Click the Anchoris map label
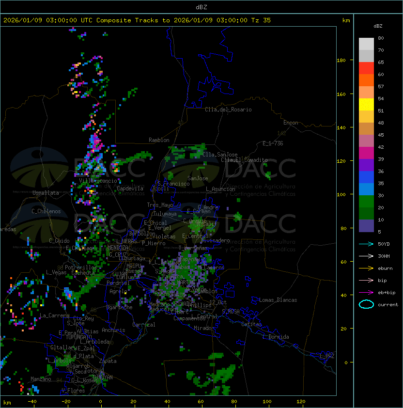Image resolution: width=403 pixels, height=408 pixels. point(113,330)
